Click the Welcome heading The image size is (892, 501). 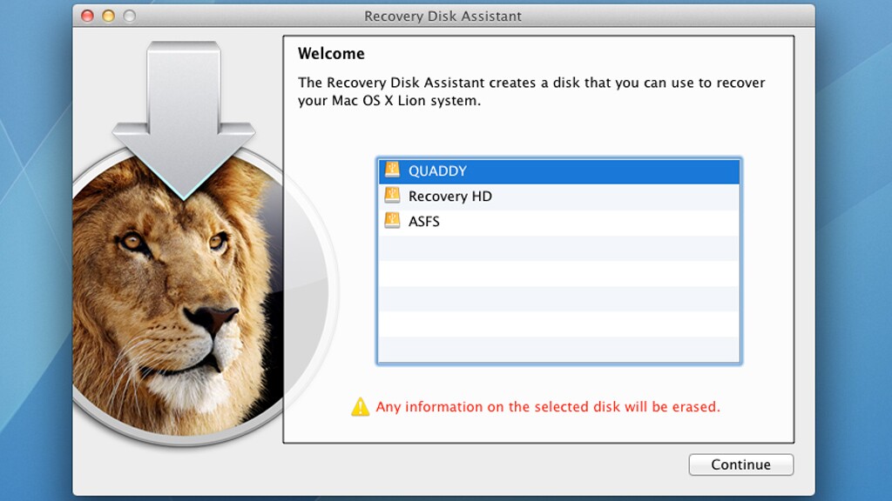coord(331,53)
